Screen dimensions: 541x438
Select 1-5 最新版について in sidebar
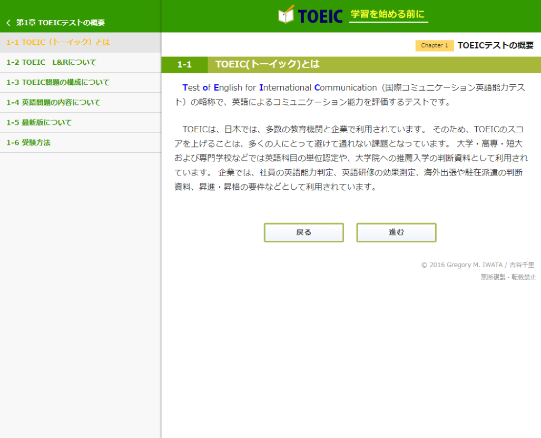[x=39, y=122]
